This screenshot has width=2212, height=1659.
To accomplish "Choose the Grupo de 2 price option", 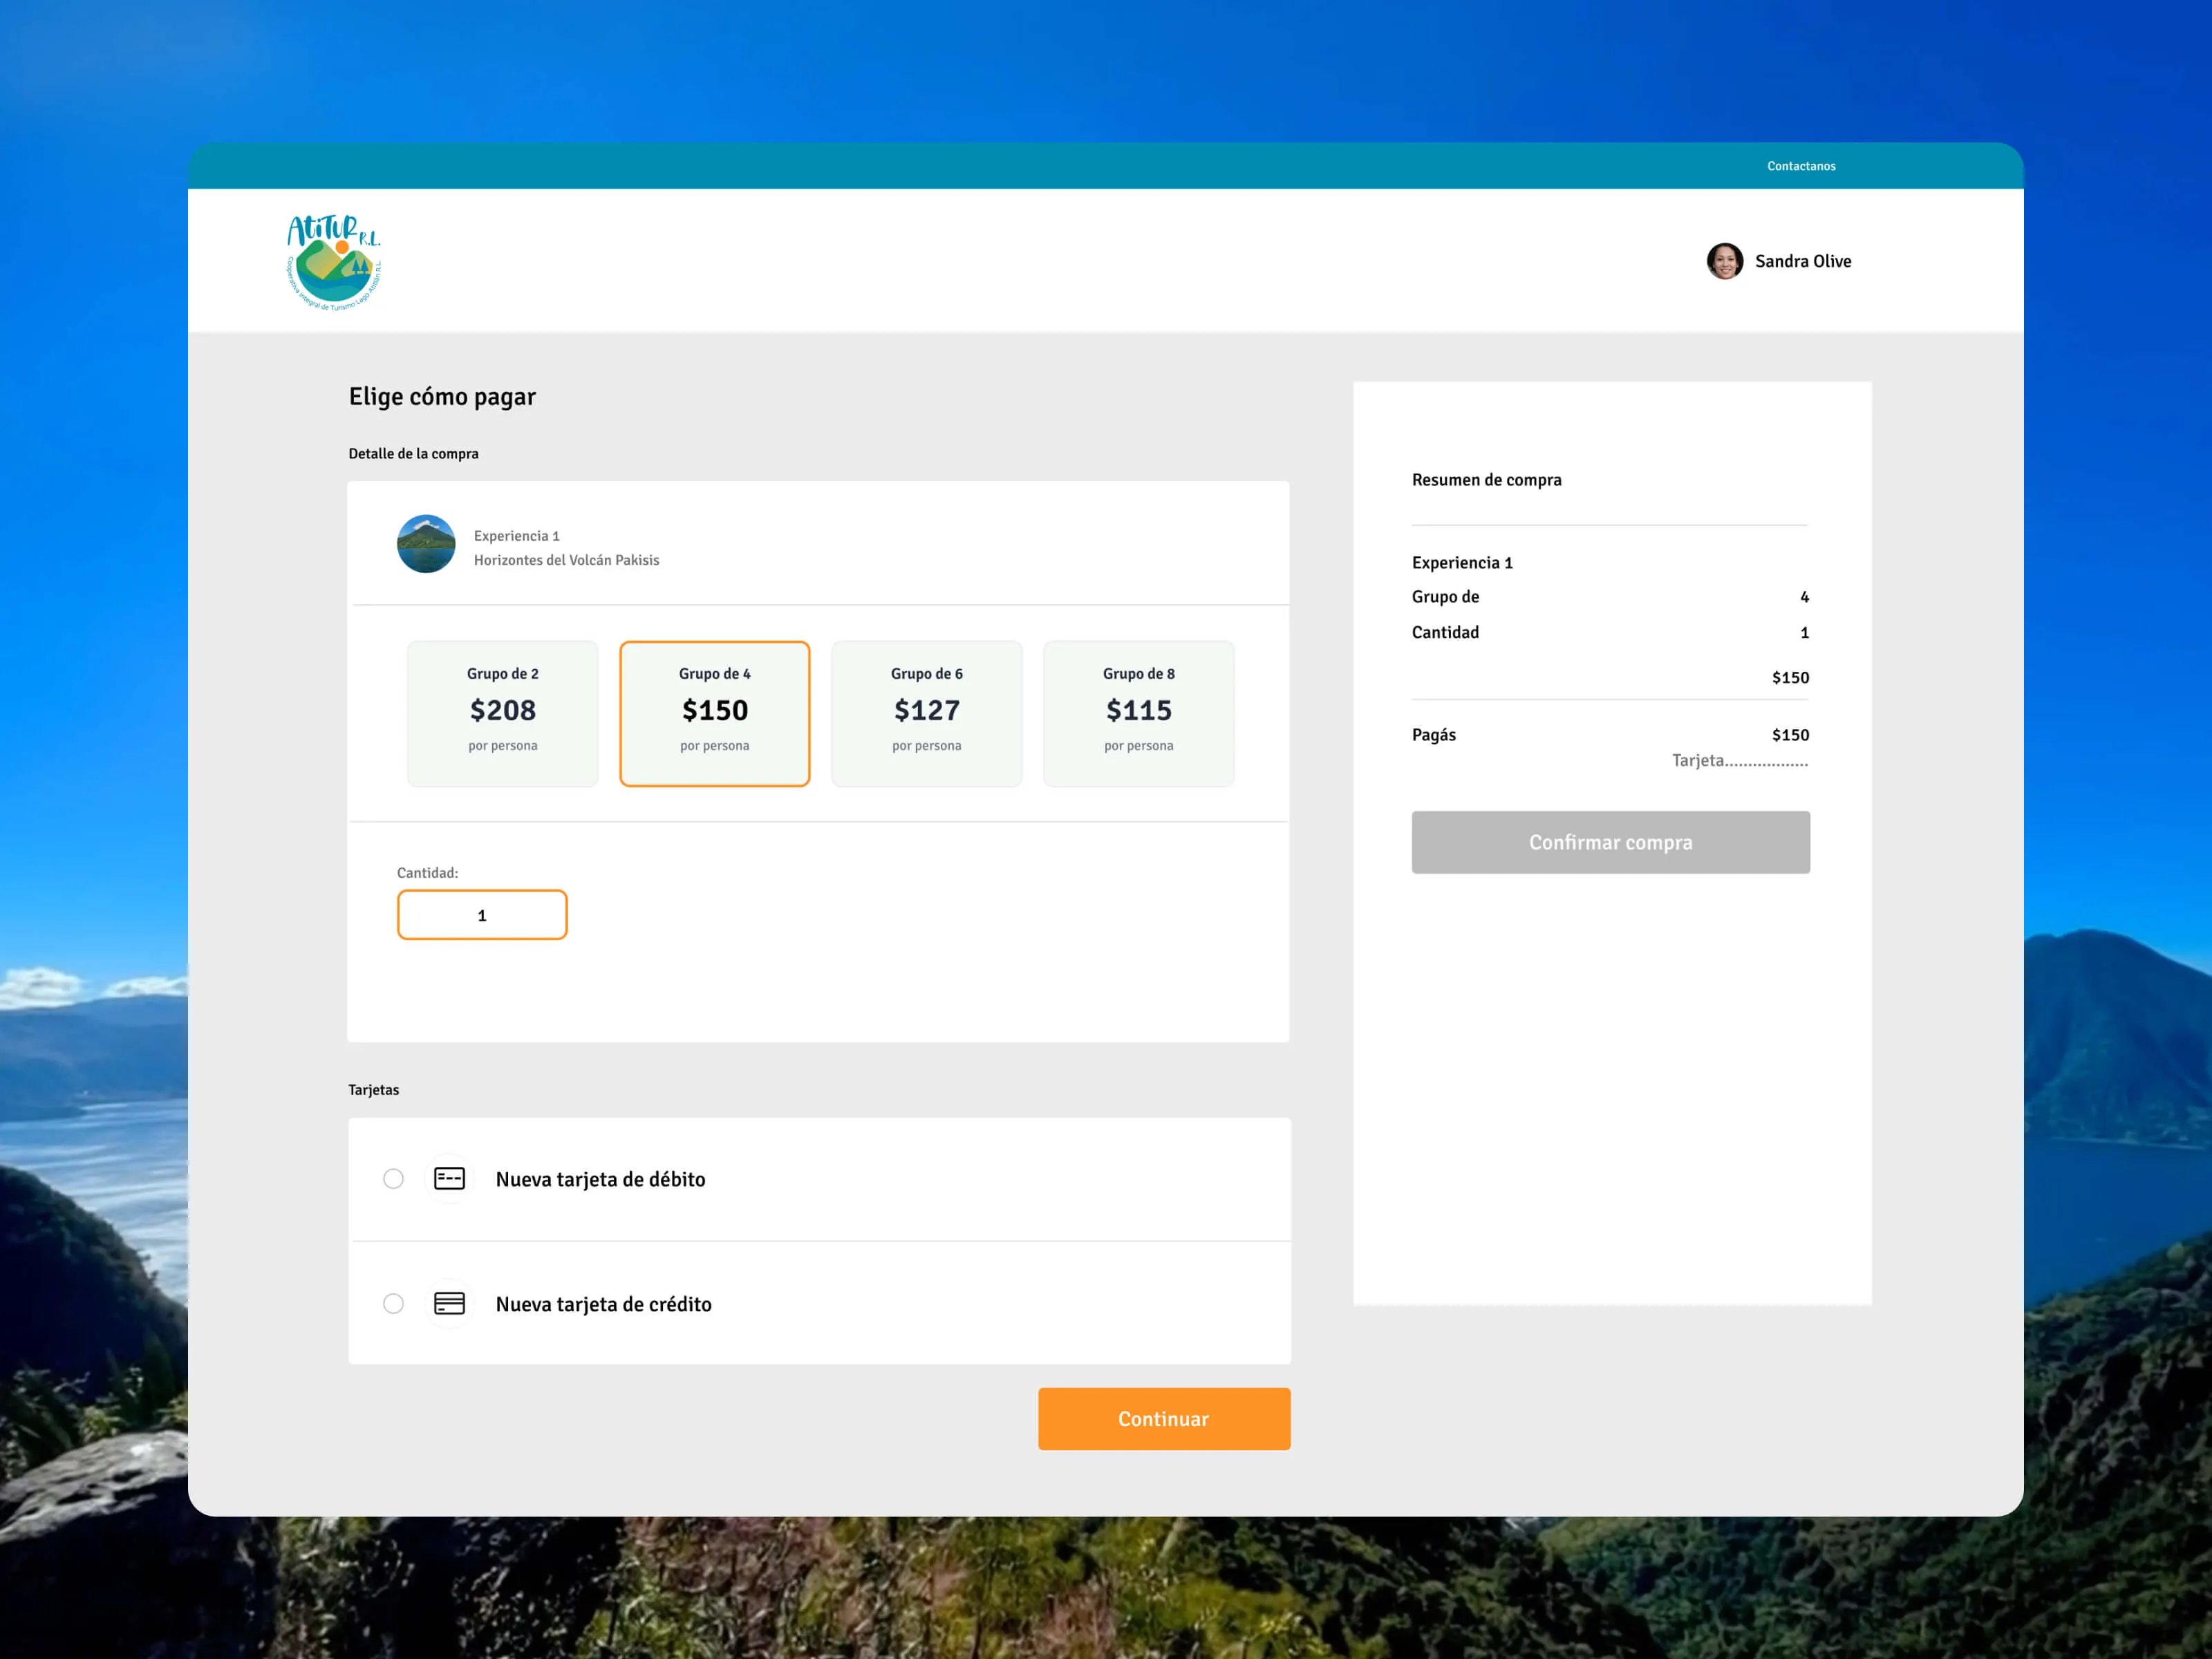I will (502, 713).
